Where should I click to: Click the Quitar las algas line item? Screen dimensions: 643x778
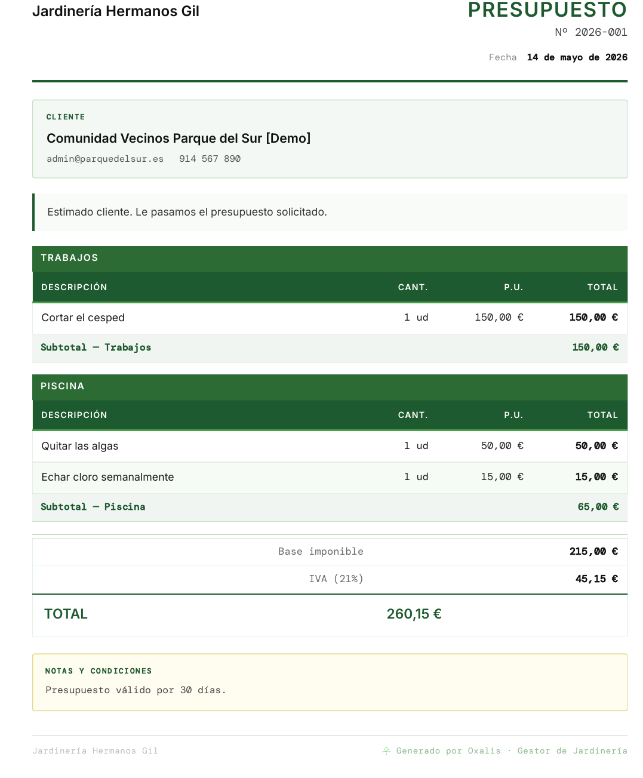(330, 446)
